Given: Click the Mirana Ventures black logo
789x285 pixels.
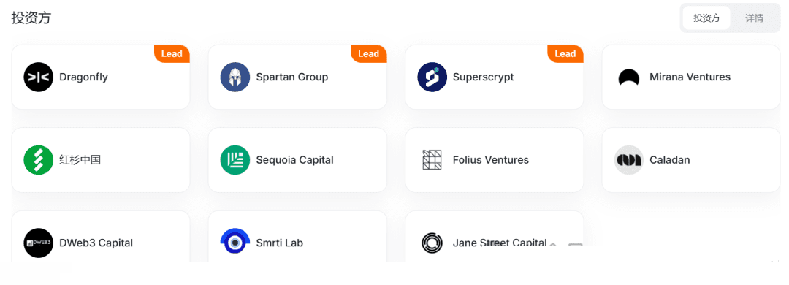Looking at the screenshot, I should coord(629,77).
